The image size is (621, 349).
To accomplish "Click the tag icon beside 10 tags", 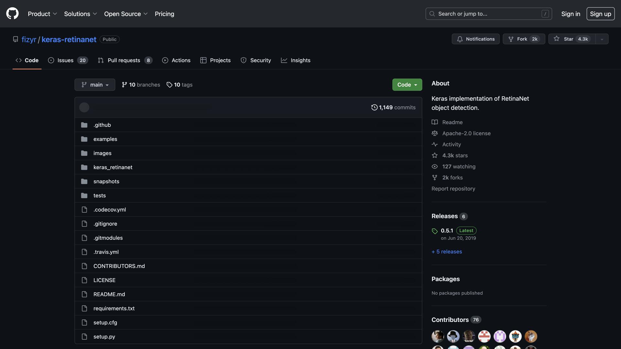I will coord(169,85).
